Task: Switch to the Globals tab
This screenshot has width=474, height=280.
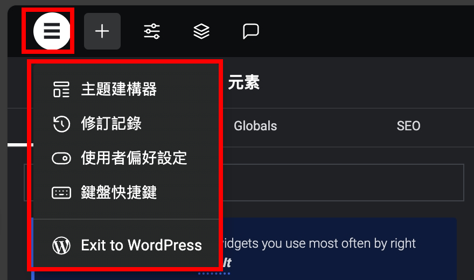Action: click(255, 126)
